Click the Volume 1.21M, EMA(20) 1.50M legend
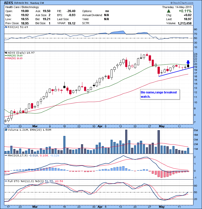 point(29,130)
